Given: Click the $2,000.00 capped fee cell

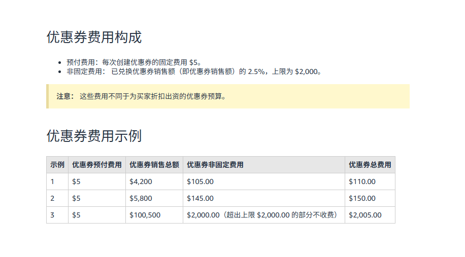Looking at the screenshot, I should 263,215.
